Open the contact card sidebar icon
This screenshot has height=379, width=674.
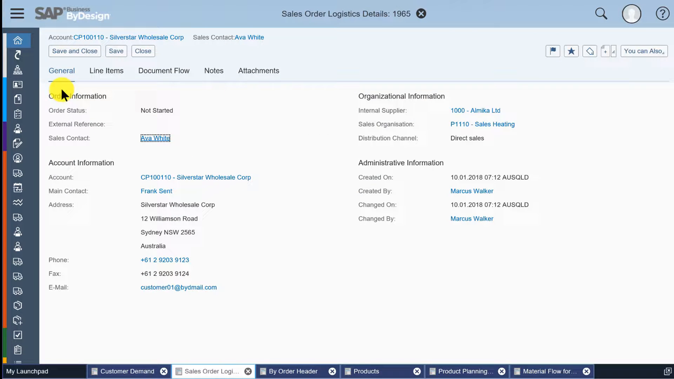point(18,84)
